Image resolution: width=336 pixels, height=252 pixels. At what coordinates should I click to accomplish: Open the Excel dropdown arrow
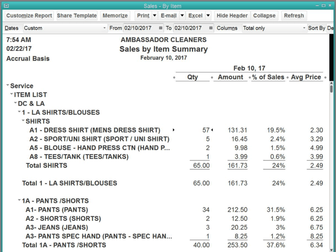[x=208, y=16]
